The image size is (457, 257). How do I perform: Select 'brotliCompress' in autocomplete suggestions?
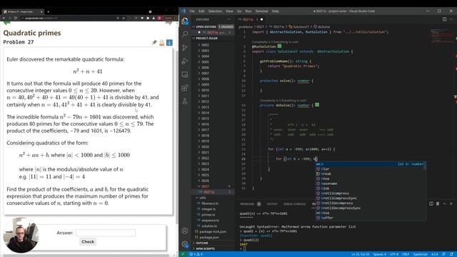point(370,193)
